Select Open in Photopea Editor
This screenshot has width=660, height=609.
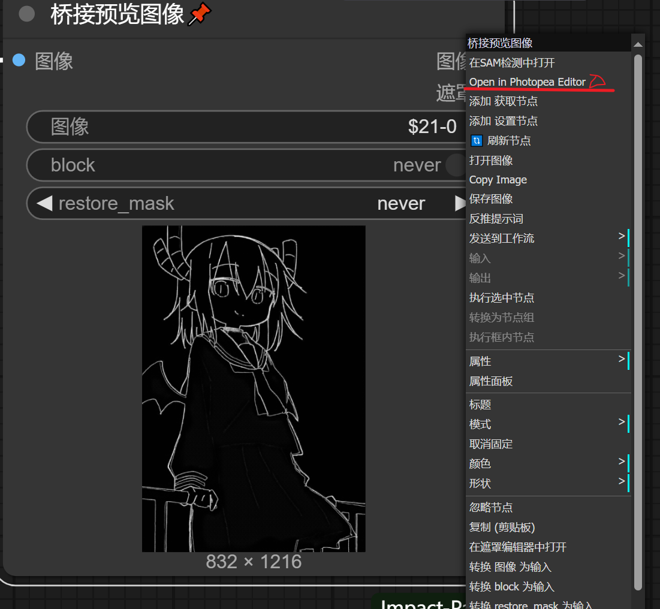[x=527, y=82]
